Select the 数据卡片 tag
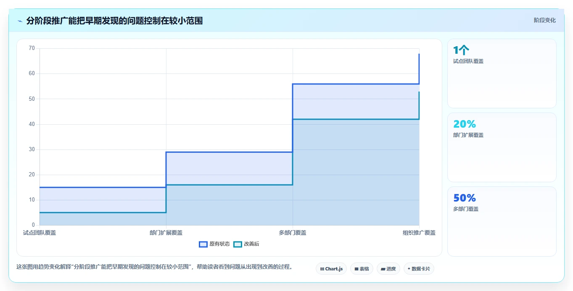The height and width of the screenshot is (291, 573). click(x=419, y=269)
